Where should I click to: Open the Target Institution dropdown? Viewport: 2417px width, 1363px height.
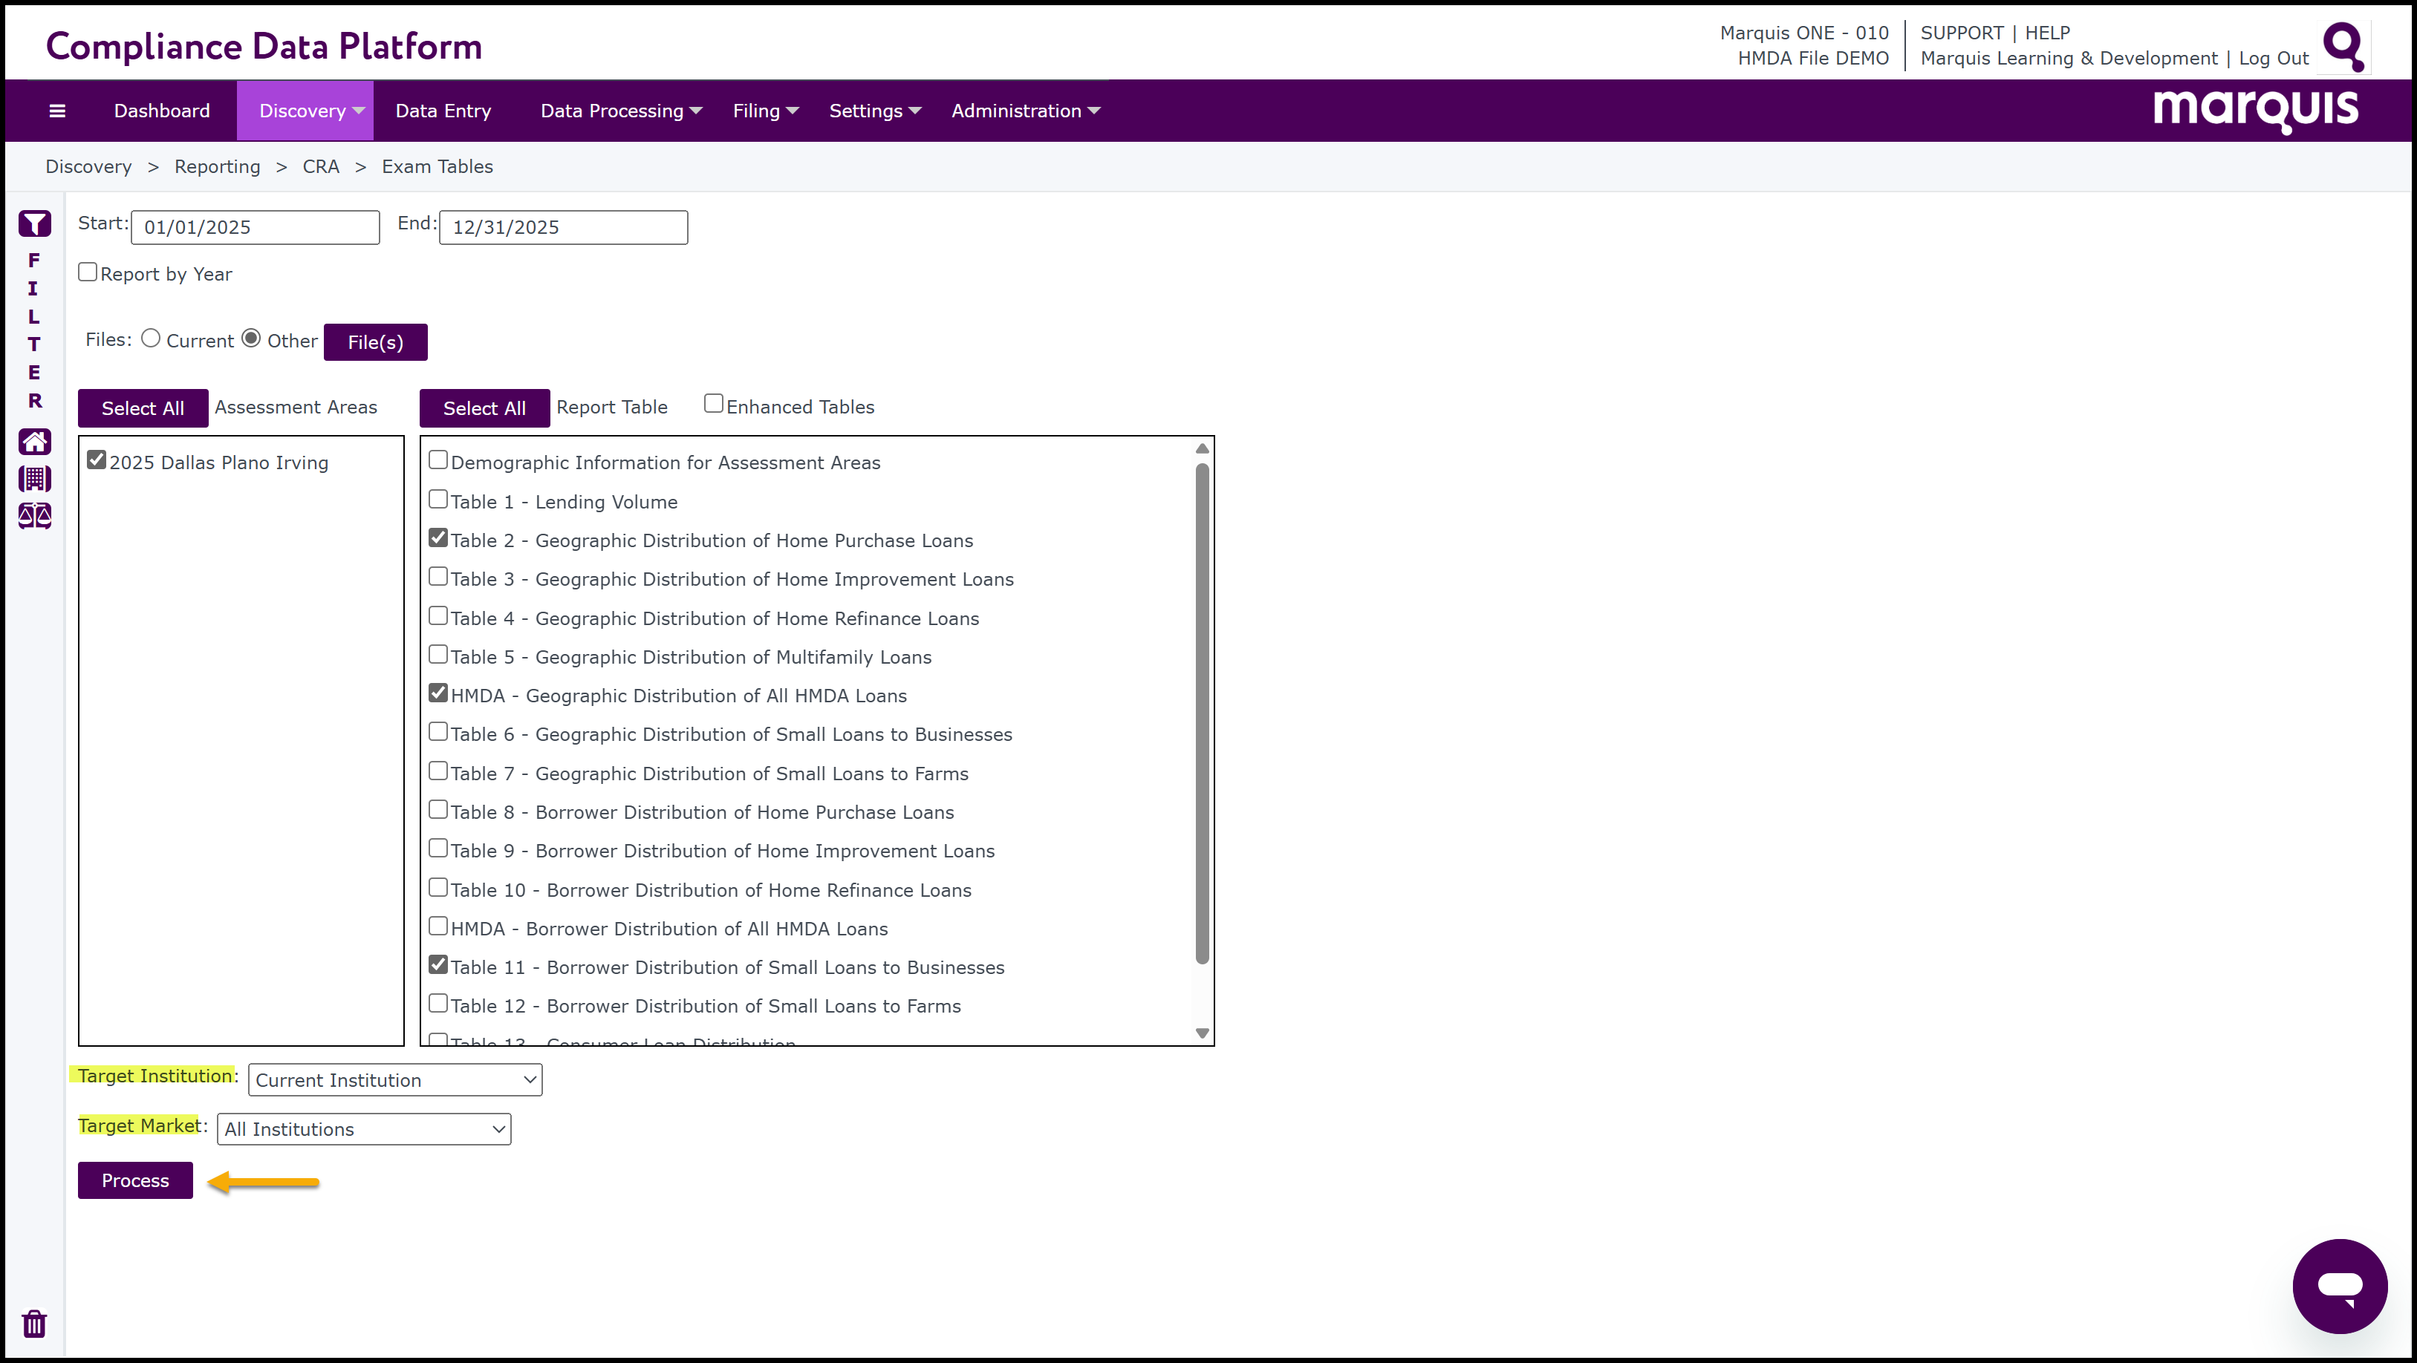tap(395, 1079)
